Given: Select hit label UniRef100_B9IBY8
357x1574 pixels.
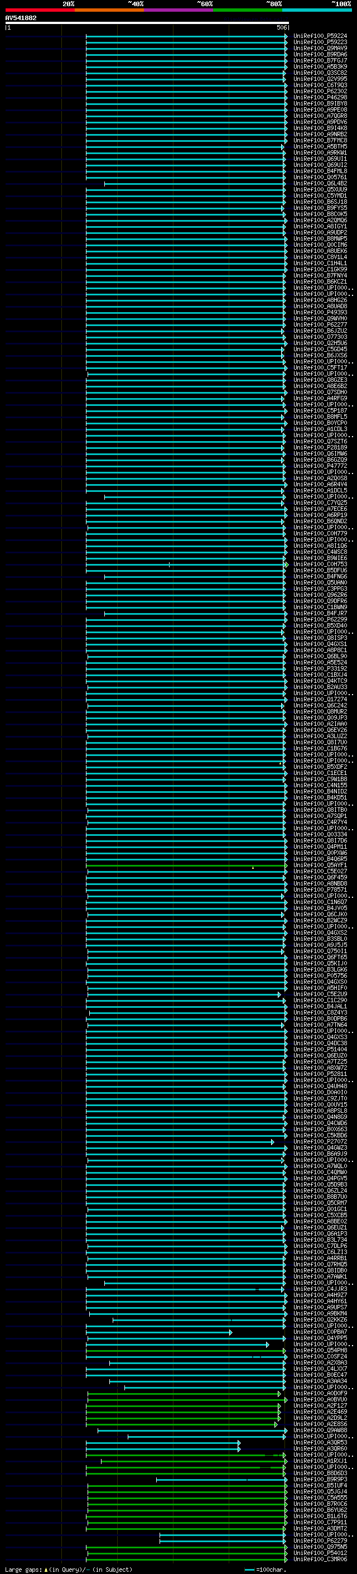Looking at the screenshot, I should point(320,103).
